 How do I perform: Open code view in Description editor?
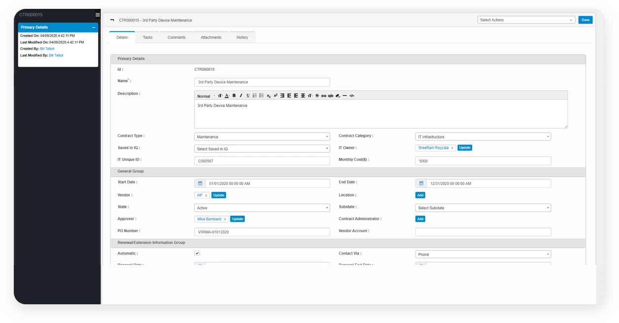(351, 96)
